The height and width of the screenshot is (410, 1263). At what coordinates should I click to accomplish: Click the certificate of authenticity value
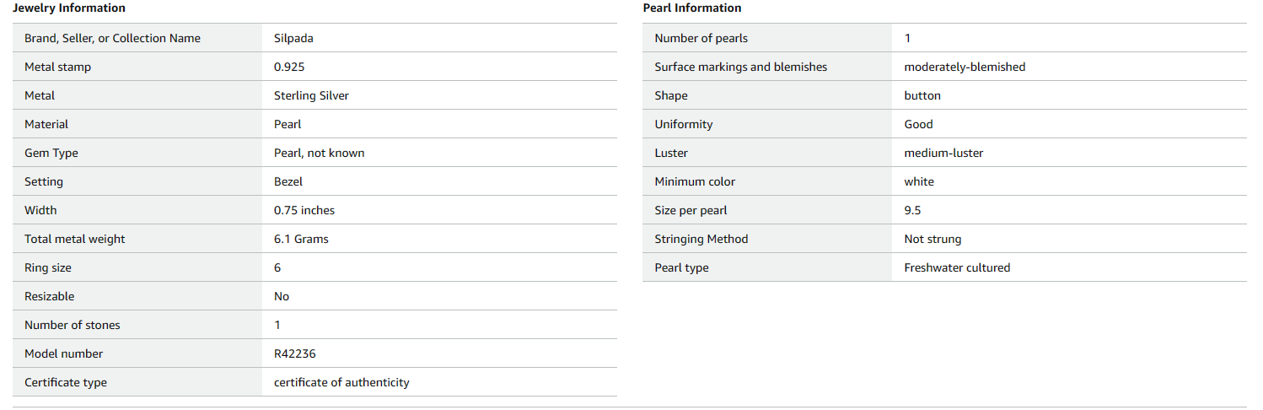[x=341, y=382]
